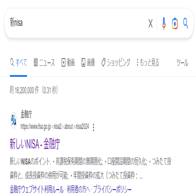Viewport: 196px width, 196px height.
Task: Open the 新しいNISA - 金融庁 result
Action: click(35, 144)
